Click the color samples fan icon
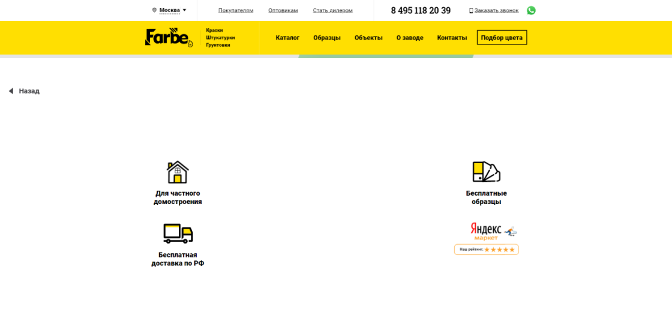The image size is (672, 333). (486, 172)
